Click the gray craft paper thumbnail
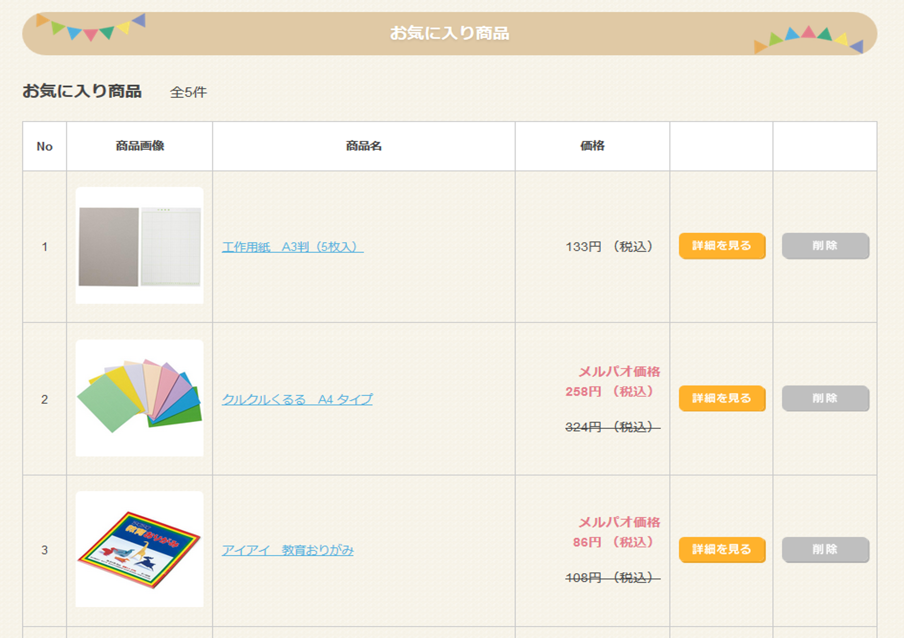Image resolution: width=904 pixels, height=638 pixels. (139, 246)
